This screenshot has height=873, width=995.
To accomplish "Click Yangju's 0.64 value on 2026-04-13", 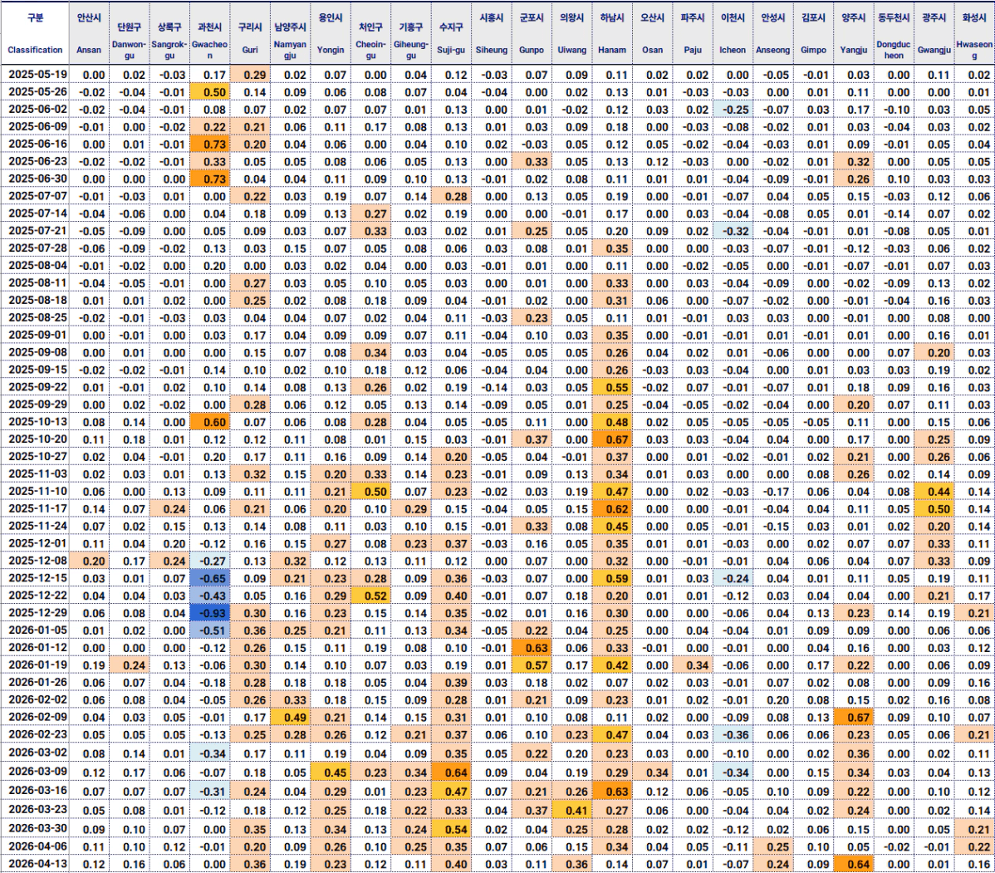I will point(854,864).
